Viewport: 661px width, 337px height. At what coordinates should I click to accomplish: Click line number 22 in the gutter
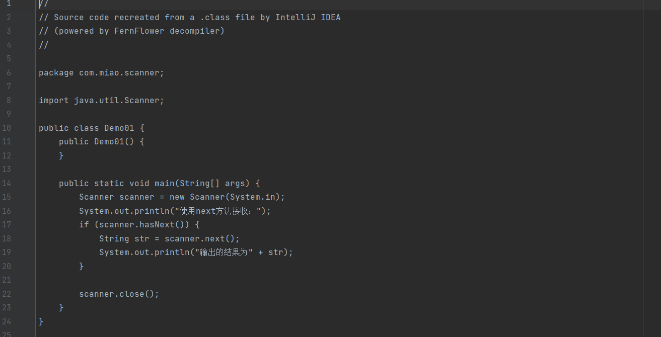coord(7,294)
